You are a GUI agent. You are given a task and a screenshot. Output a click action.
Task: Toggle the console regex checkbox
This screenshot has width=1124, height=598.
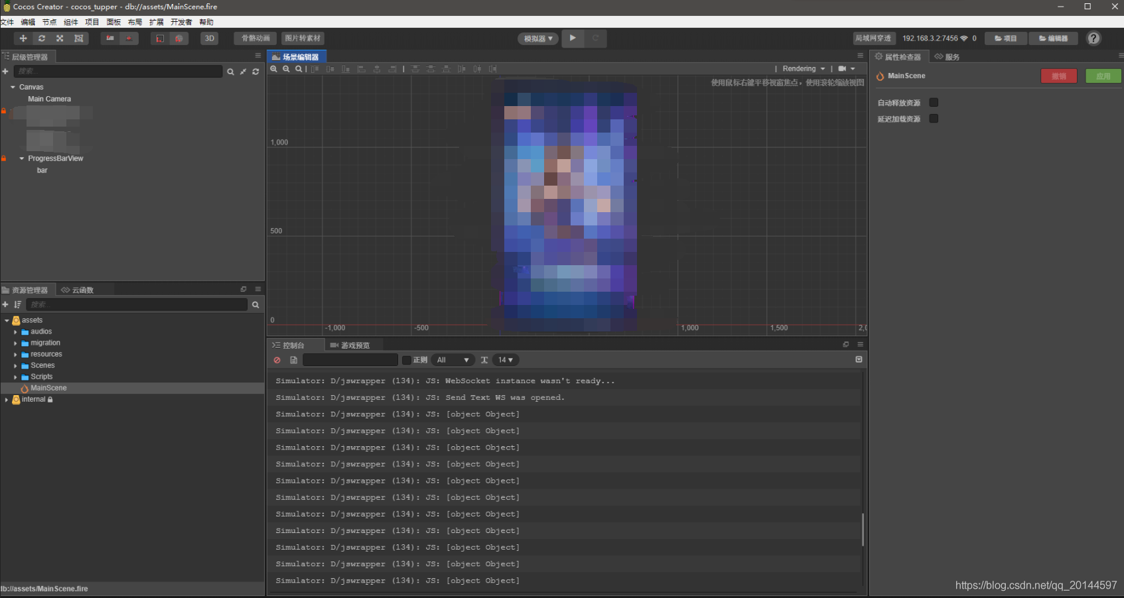[x=407, y=360]
